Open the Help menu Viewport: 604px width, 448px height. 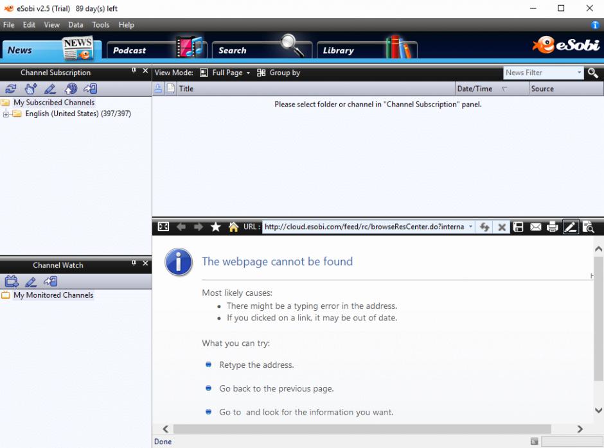click(126, 25)
